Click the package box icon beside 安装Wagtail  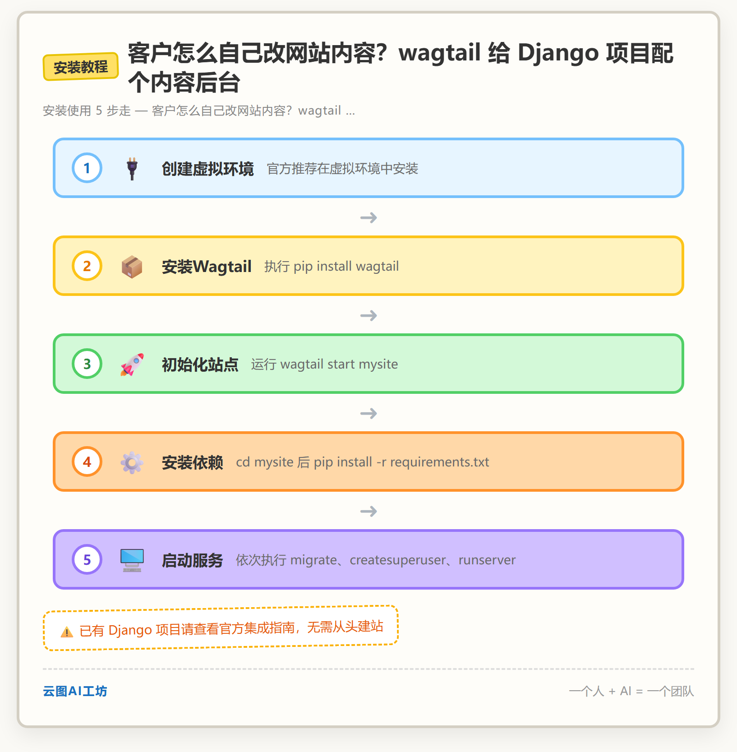132,267
